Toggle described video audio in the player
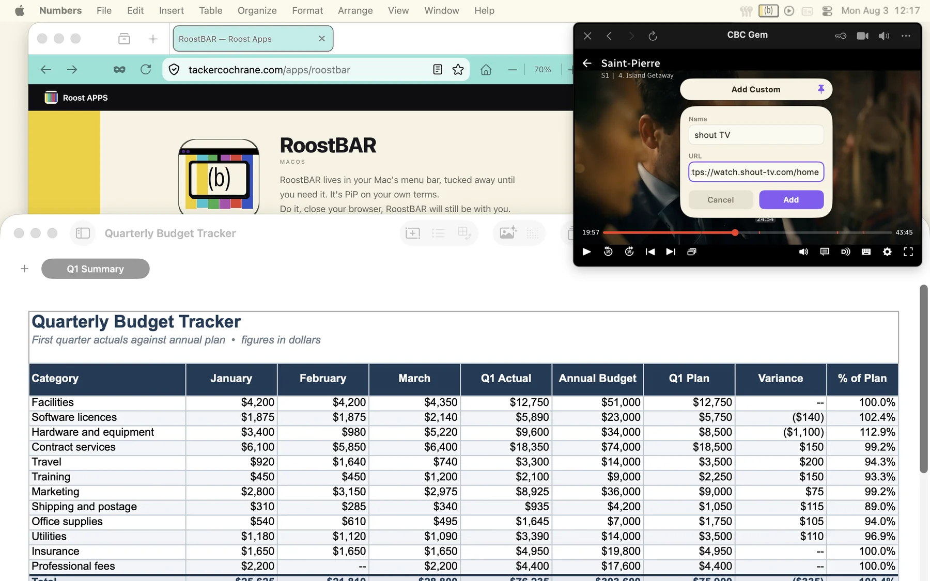 pos(845,252)
